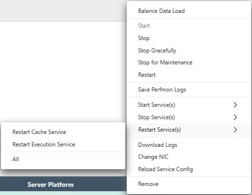Click the greyed-out Start option
252x195 pixels.
click(189, 26)
